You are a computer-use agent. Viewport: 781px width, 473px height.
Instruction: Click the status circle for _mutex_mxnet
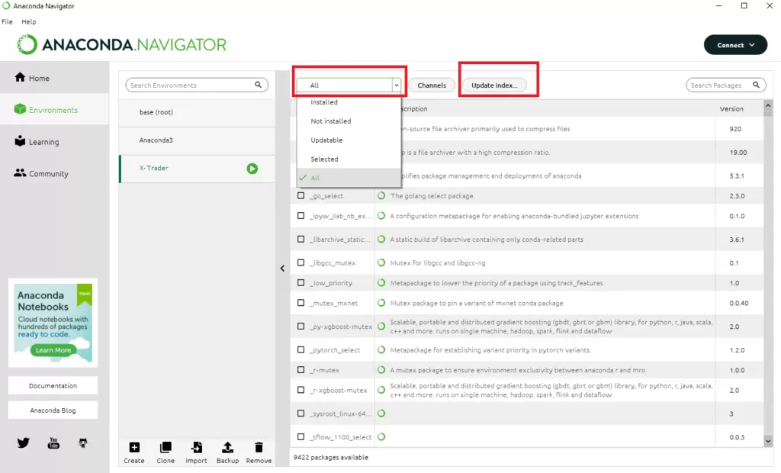[381, 303]
